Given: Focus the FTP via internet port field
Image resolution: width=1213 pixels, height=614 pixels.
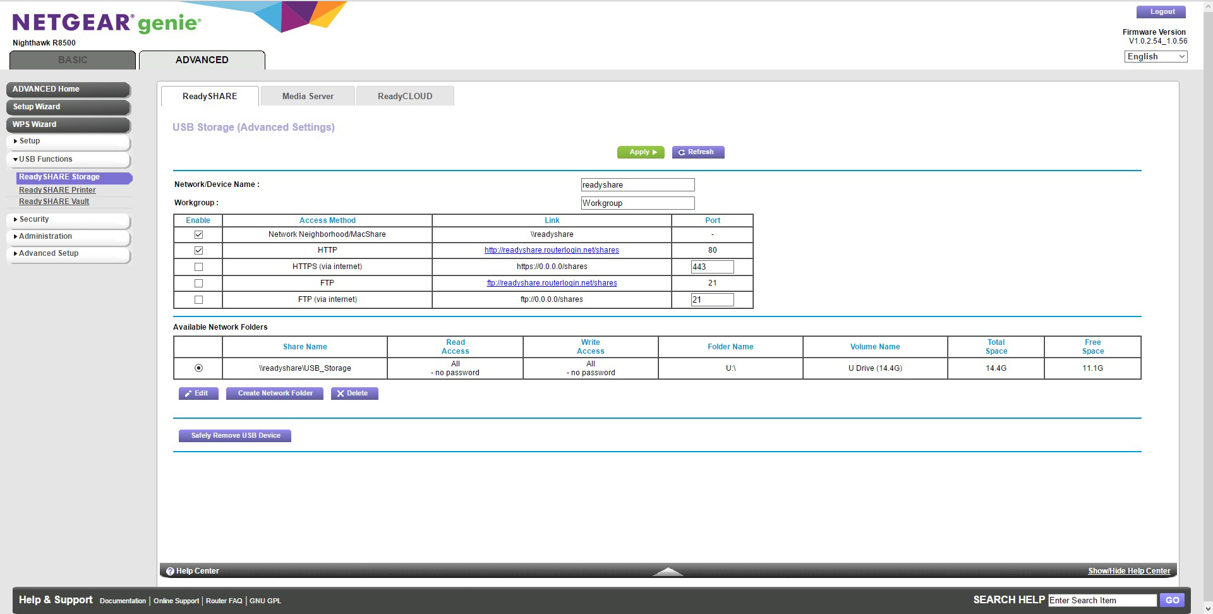Looking at the screenshot, I should pyautogui.click(x=712, y=299).
